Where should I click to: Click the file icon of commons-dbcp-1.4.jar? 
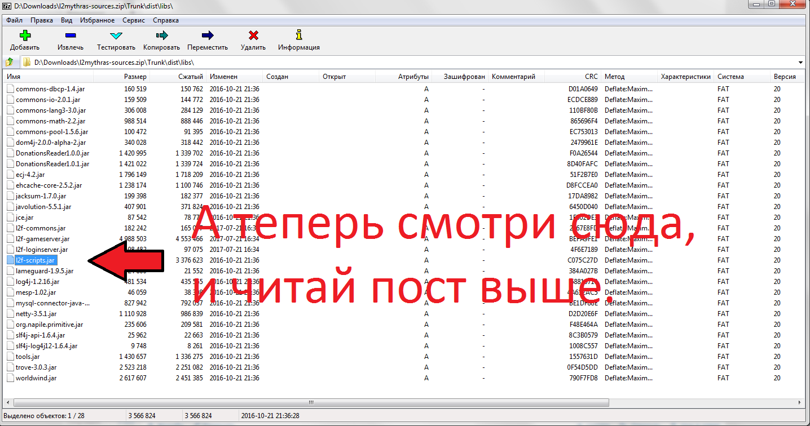click(x=10, y=89)
